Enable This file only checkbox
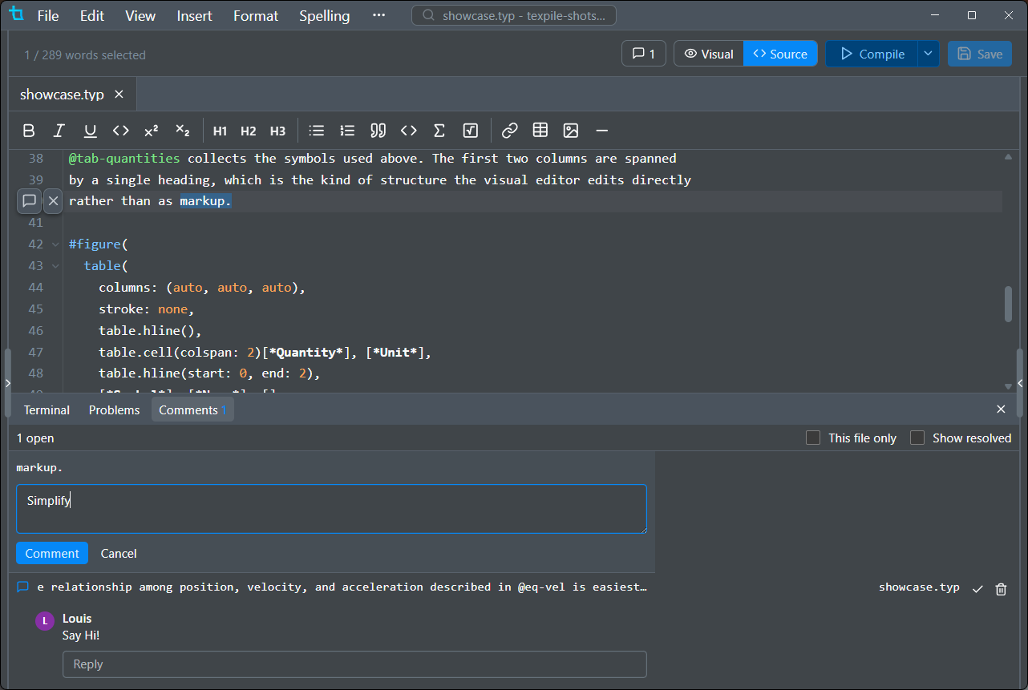Screen dimensions: 1028x690 [813, 438]
